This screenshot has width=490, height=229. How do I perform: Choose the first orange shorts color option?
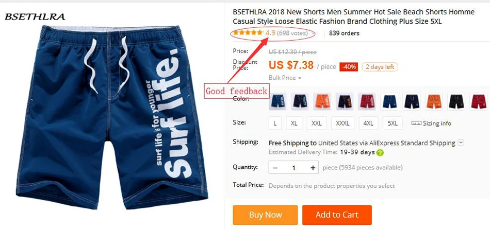pyautogui.click(x=322, y=101)
